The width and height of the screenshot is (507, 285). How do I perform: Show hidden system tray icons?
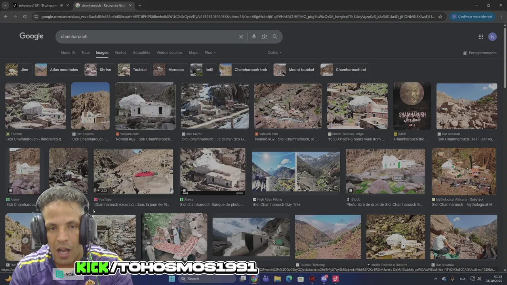pyautogui.click(x=436, y=279)
